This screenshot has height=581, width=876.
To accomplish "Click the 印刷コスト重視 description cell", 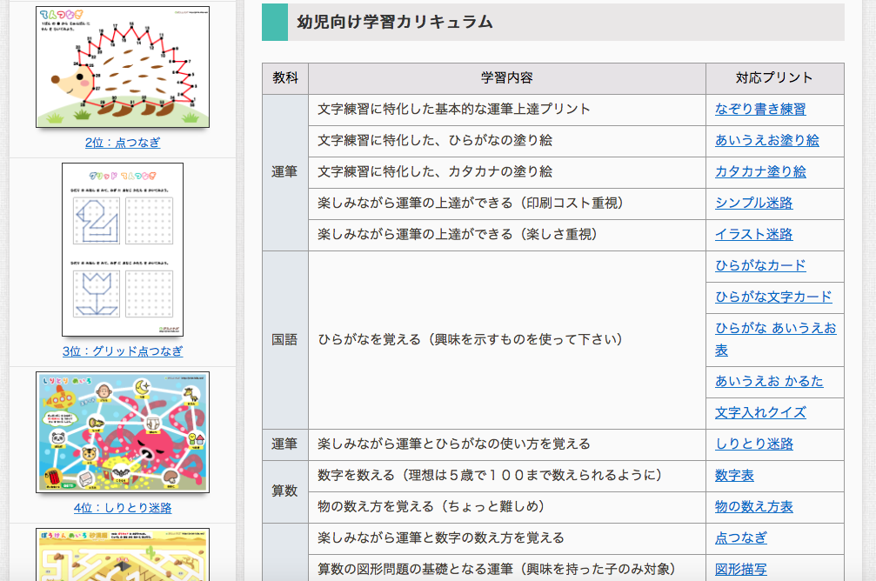I will [x=506, y=204].
